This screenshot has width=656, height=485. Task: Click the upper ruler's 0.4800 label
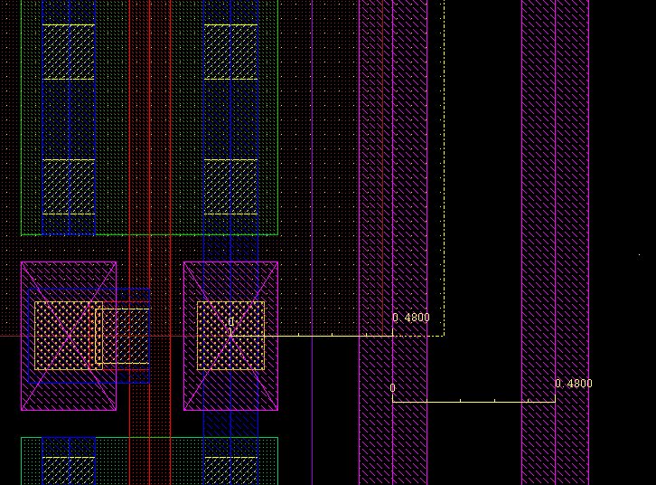tap(412, 318)
